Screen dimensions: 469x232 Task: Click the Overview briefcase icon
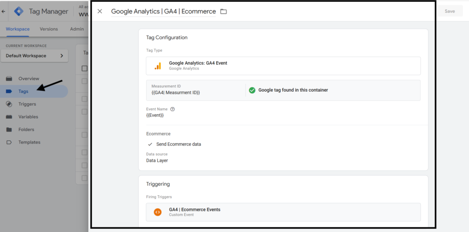9,79
